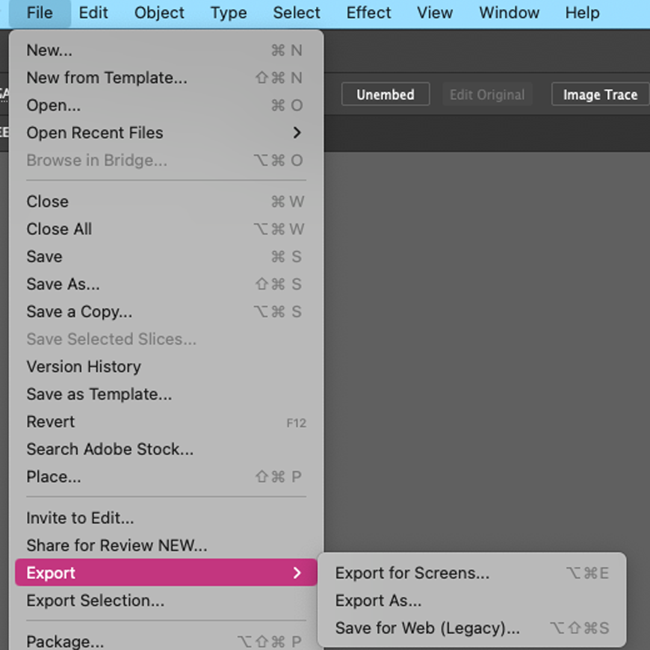Click the Unembed button
This screenshot has height=650, width=650.
click(385, 94)
